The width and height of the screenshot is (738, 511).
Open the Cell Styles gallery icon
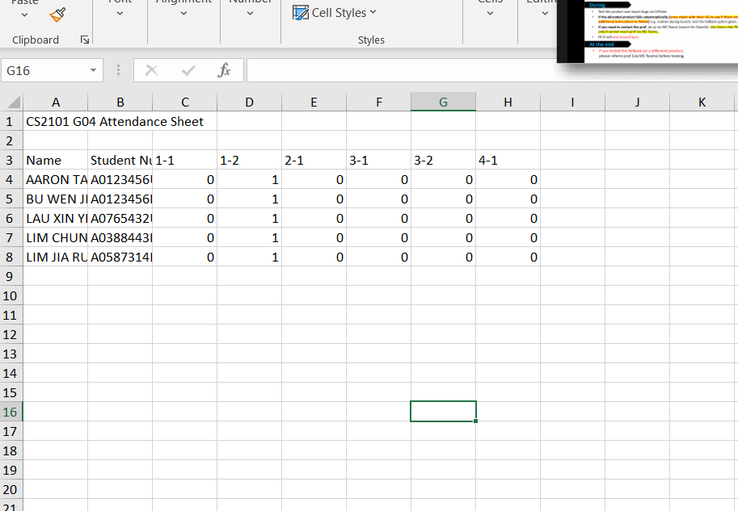pos(300,13)
